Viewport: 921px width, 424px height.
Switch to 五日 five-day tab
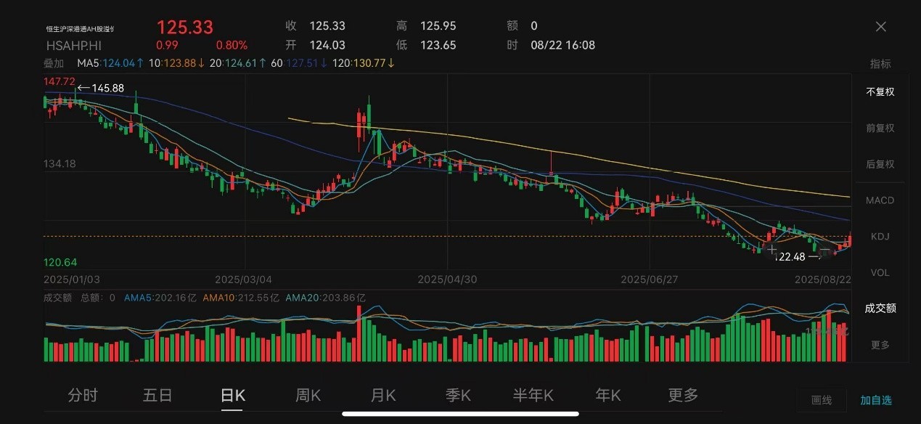[x=157, y=395]
